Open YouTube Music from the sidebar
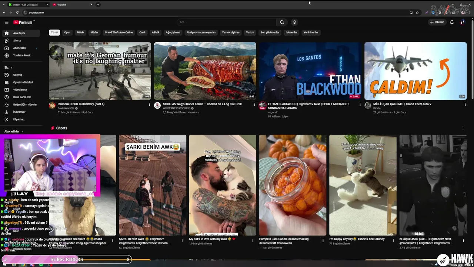Viewport: 474px width, 267px height. pyautogui.click(x=21, y=55)
